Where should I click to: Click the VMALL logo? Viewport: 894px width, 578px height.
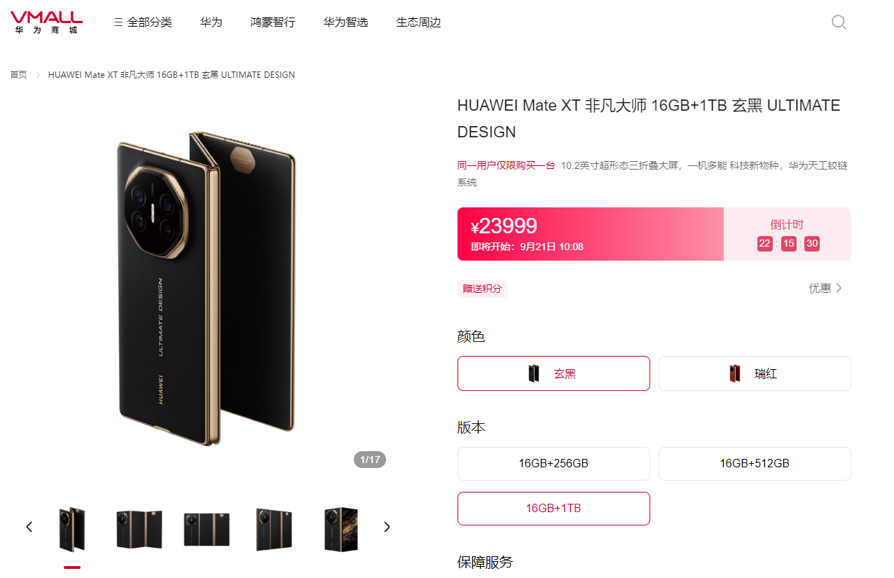coord(46,22)
